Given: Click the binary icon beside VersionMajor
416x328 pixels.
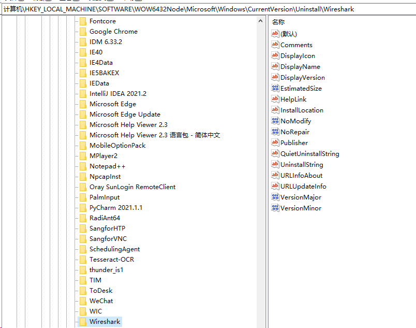Looking at the screenshot, I should point(275,197).
